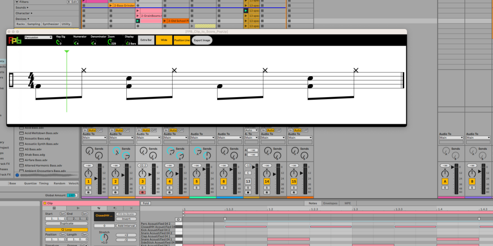This screenshot has height=246, width=493.
Task: Toggle the Wide display option
Action: pos(164,40)
